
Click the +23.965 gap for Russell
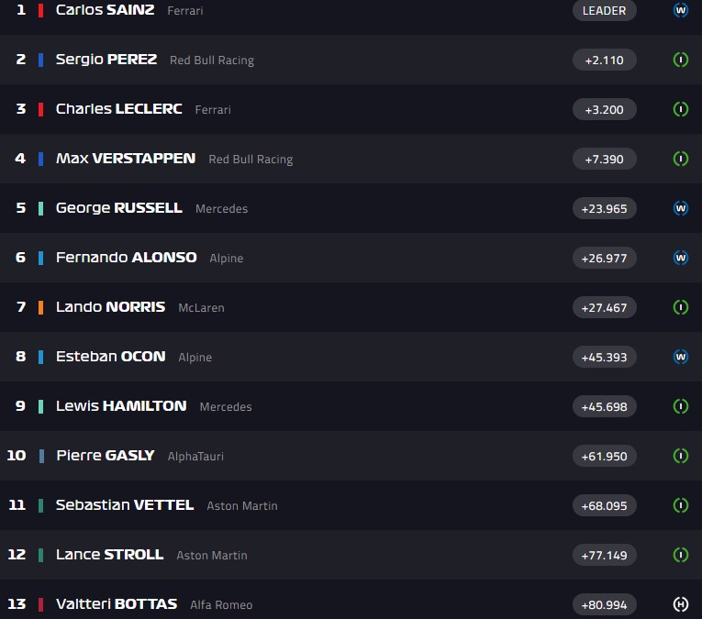[x=605, y=208]
